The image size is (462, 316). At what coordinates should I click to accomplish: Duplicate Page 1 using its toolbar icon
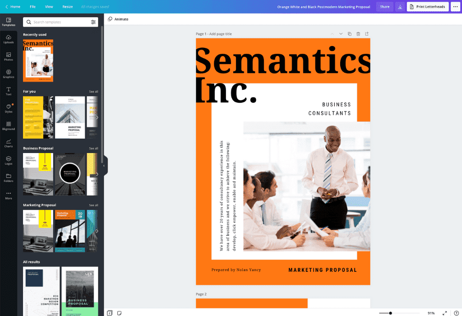[x=349, y=33]
